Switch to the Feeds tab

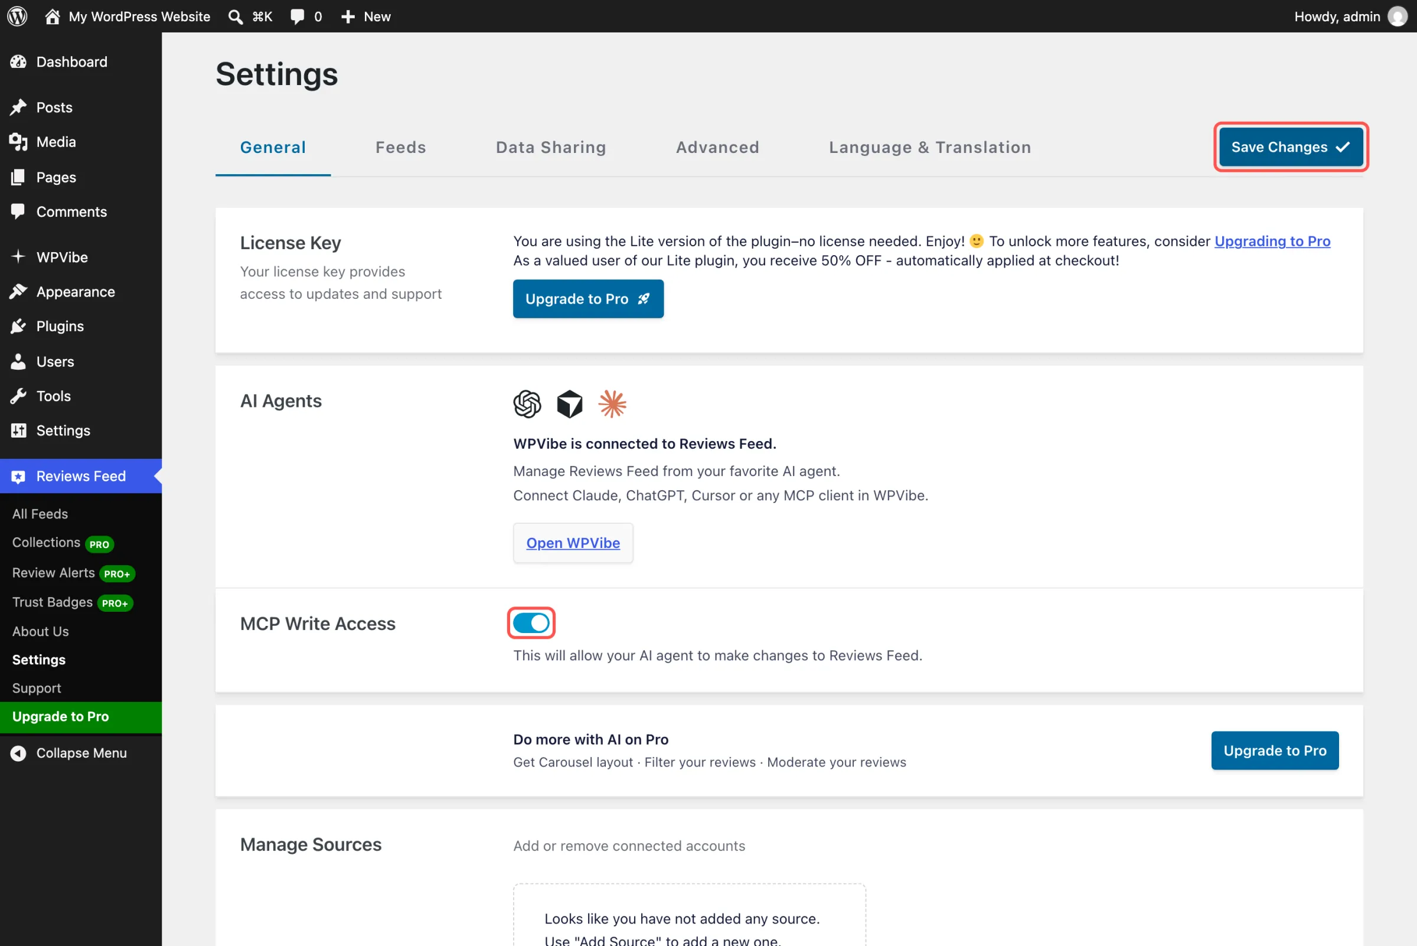(400, 147)
